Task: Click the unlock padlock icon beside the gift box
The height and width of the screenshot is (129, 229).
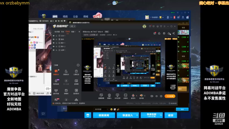Action: pyautogui.click(x=159, y=33)
